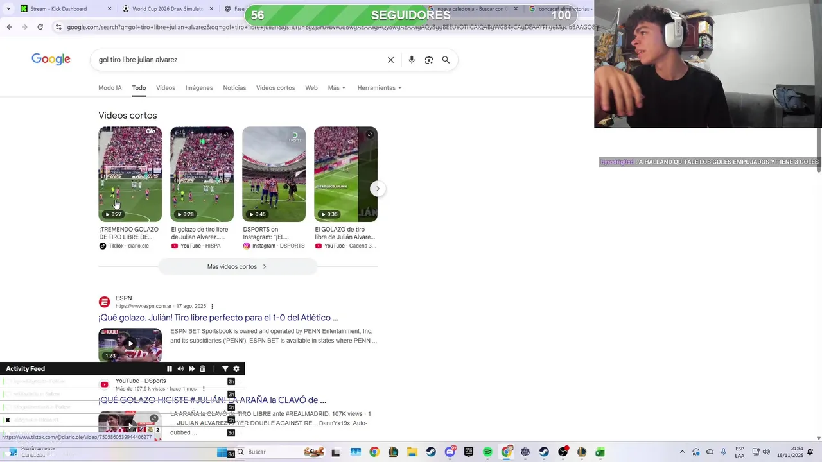
Task: Switch to the Videos search tab
Action: [166, 88]
